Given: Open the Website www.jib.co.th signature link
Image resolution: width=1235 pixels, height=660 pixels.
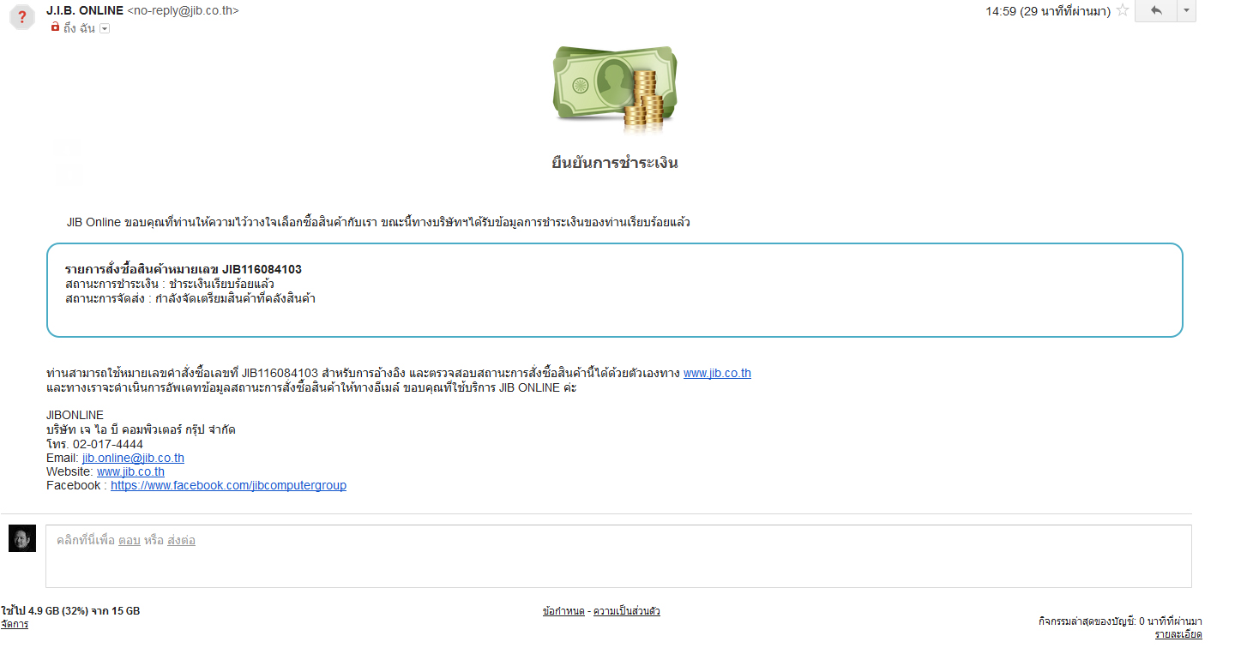Looking at the screenshot, I should pyautogui.click(x=130, y=471).
